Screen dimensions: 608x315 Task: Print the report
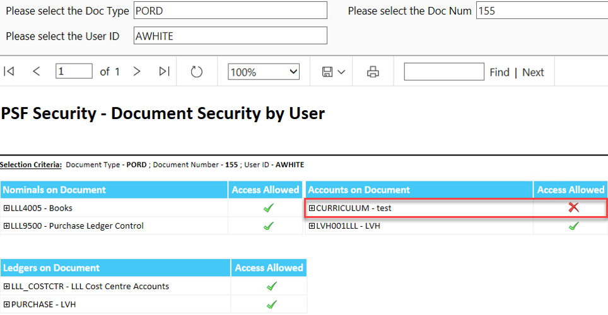[373, 72]
